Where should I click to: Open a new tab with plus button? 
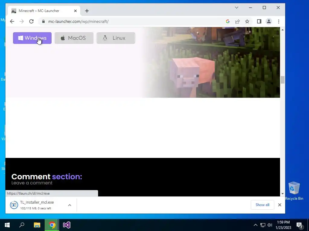(87, 11)
